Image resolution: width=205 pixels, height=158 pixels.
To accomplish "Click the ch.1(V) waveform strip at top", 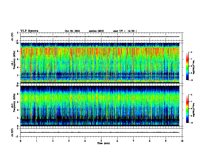I will (101, 37).
